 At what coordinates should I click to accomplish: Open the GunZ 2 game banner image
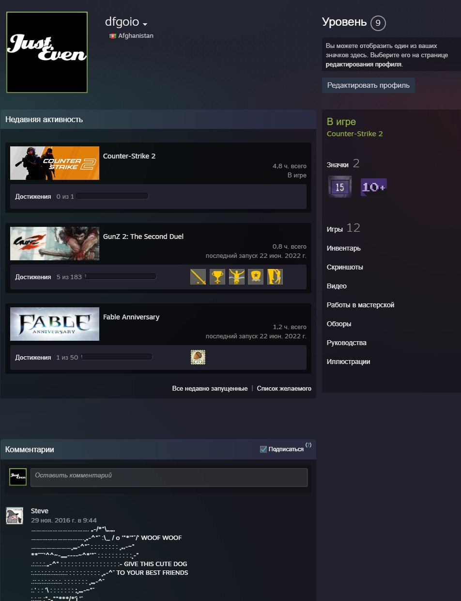pos(55,243)
